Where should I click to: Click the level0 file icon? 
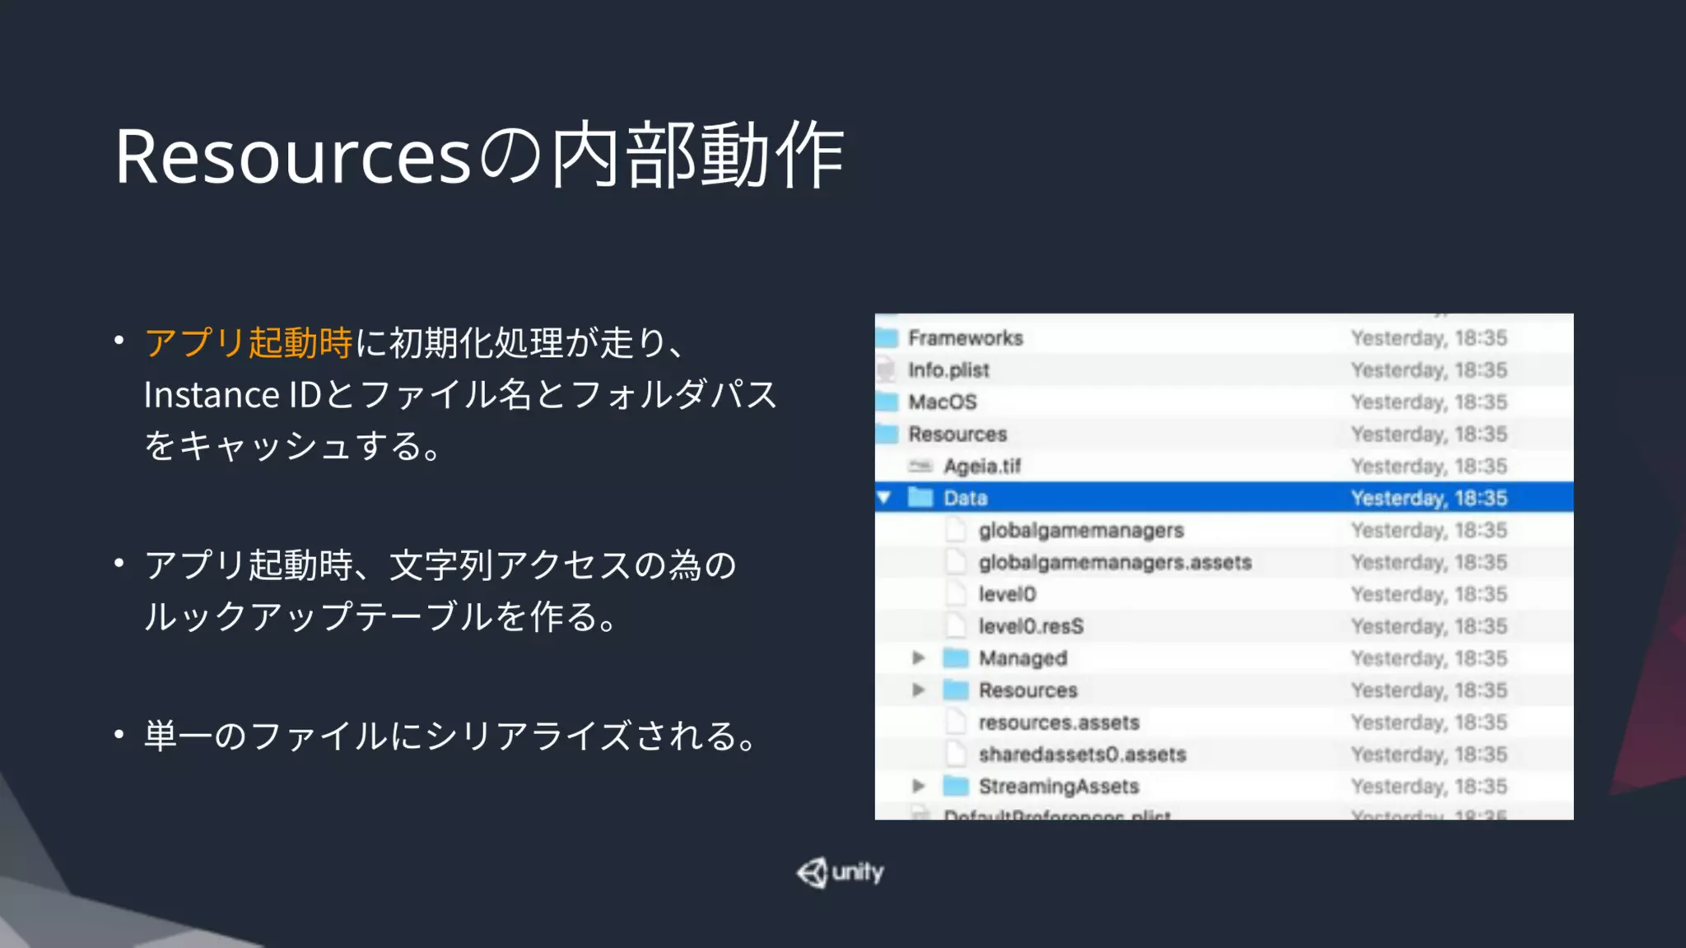[956, 593]
